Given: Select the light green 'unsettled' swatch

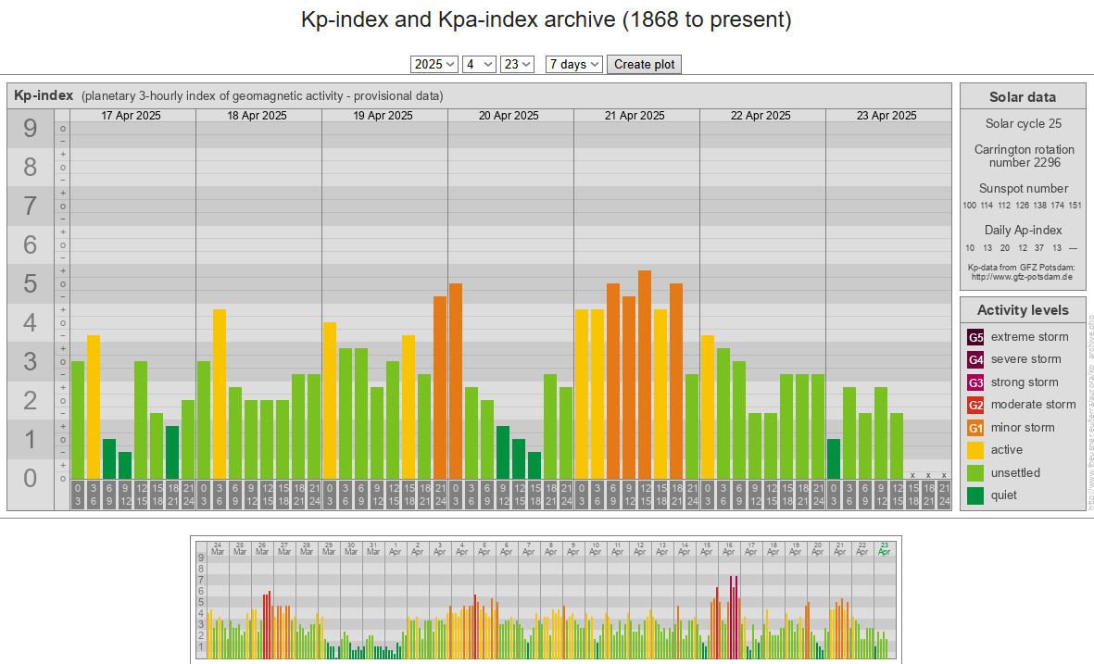Looking at the screenshot, I should pyautogui.click(x=975, y=473).
